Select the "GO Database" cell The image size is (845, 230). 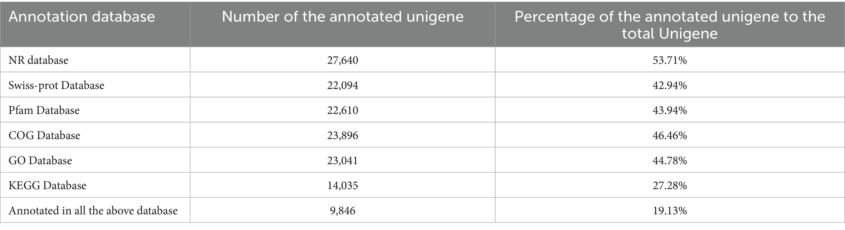tap(40, 161)
